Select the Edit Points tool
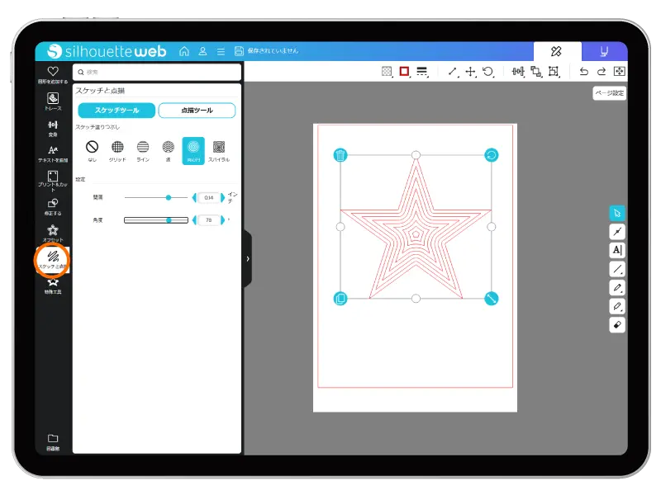661x495 pixels. pos(616,231)
